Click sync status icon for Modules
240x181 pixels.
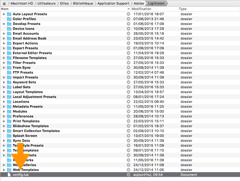(129, 111)
